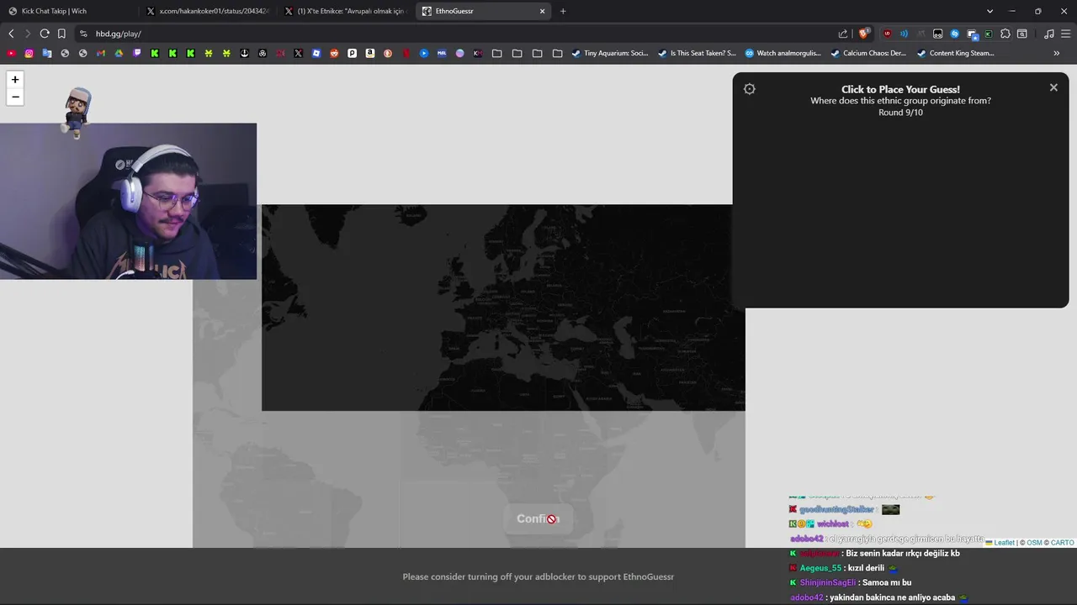This screenshot has height=605, width=1077.
Task: Open the CARTO attribution link
Action: pyautogui.click(x=1062, y=543)
